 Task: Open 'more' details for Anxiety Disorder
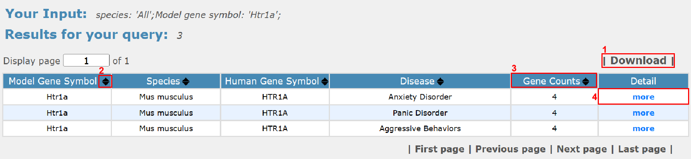click(x=643, y=97)
